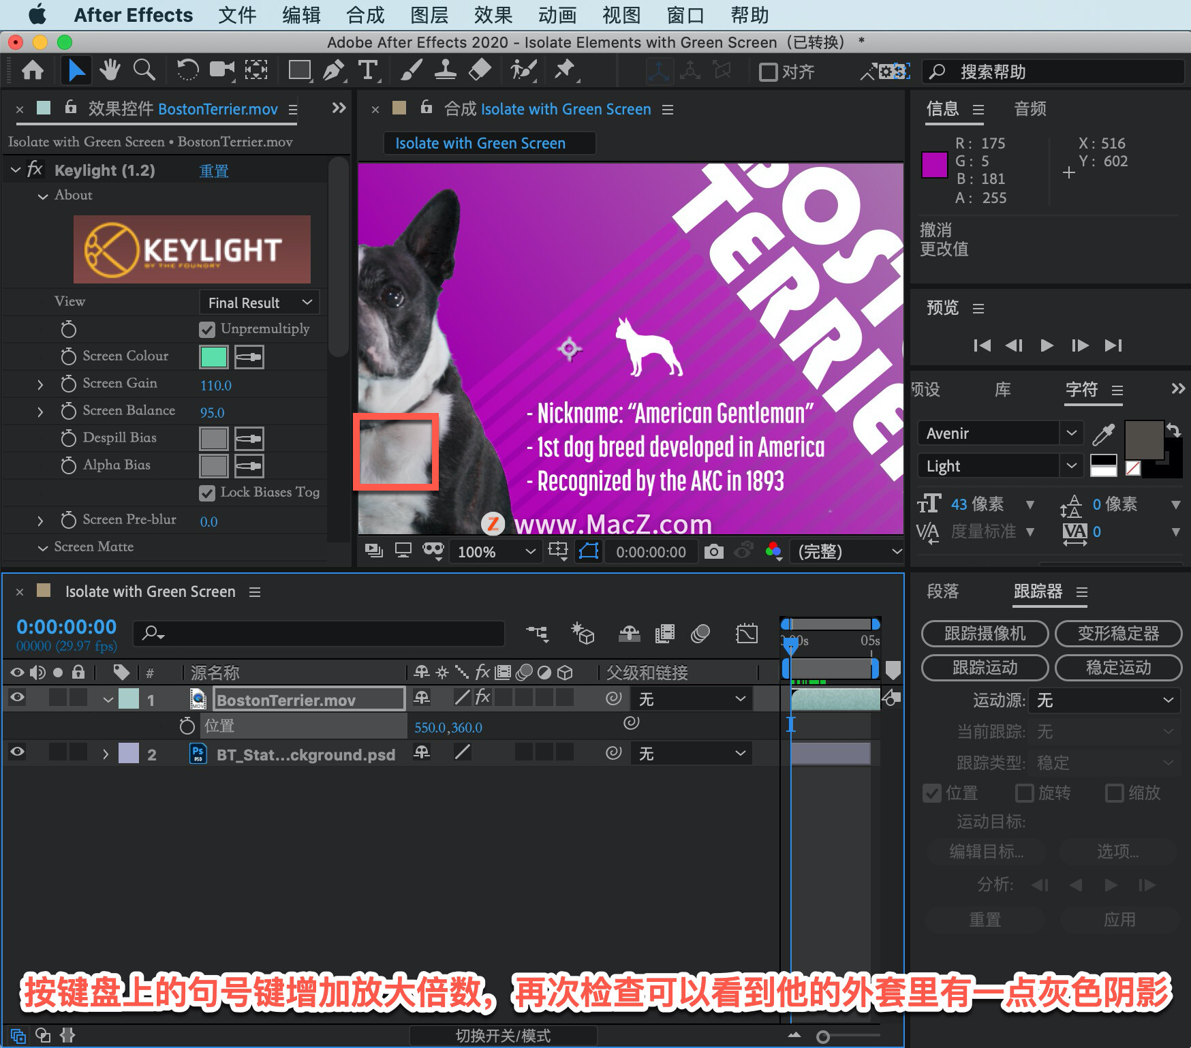Click the Screen Colour green swatch
The height and width of the screenshot is (1048, 1191).
pyautogui.click(x=213, y=357)
